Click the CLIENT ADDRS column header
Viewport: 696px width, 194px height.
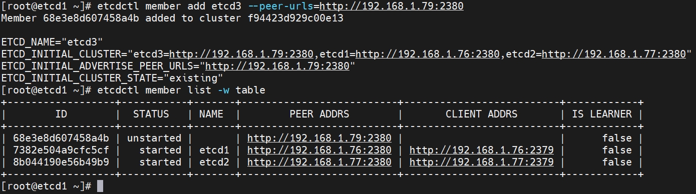click(x=482, y=114)
